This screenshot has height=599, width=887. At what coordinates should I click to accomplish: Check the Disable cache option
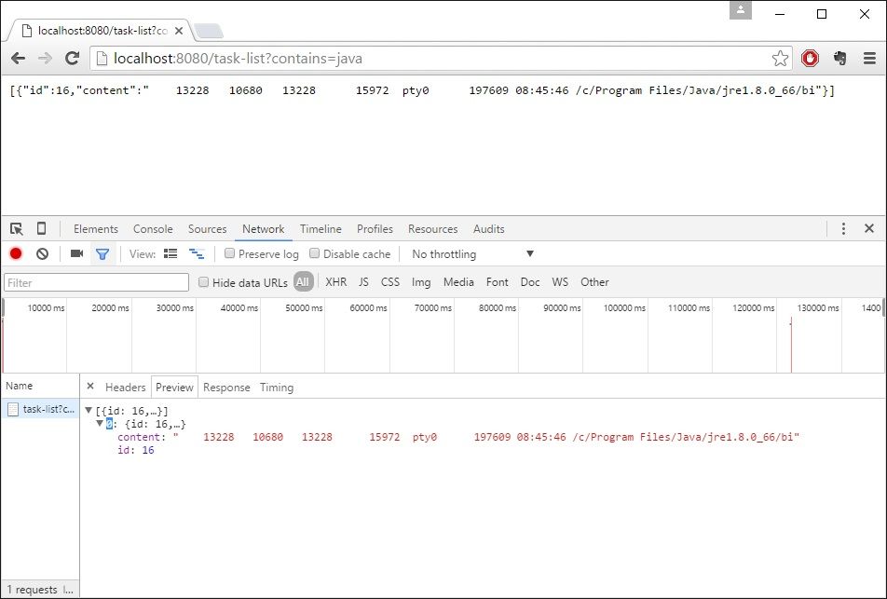(315, 254)
